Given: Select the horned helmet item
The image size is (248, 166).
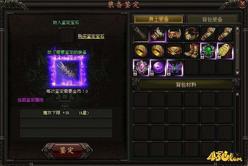Looking at the screenshot, I should point(175,34).
